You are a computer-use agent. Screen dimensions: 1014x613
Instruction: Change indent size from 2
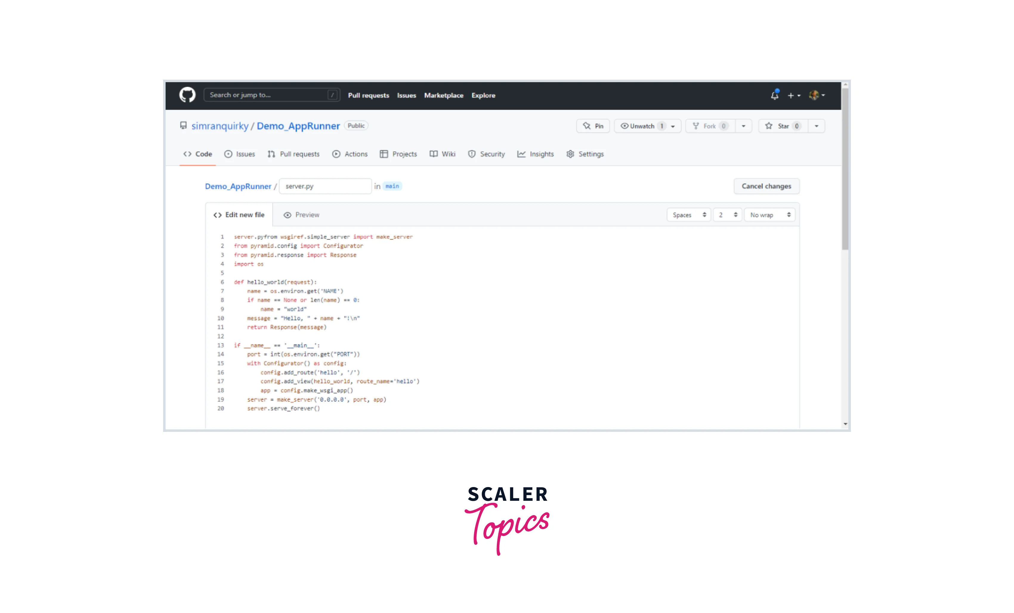point(727,215)
